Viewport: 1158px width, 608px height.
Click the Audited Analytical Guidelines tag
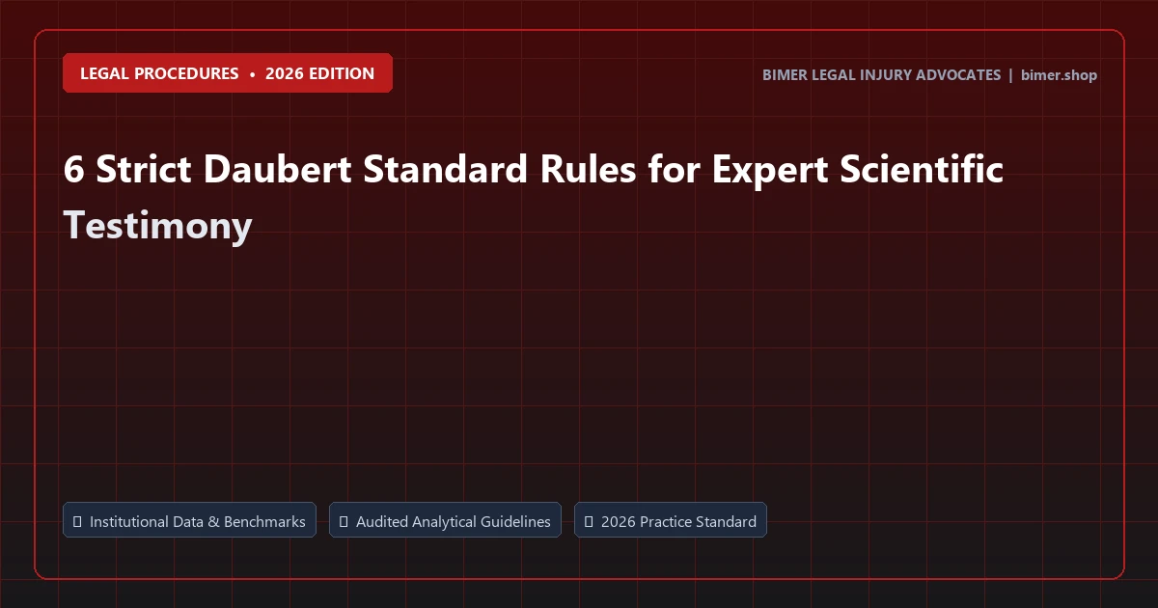pyautogui.click(x=445, y=520)
